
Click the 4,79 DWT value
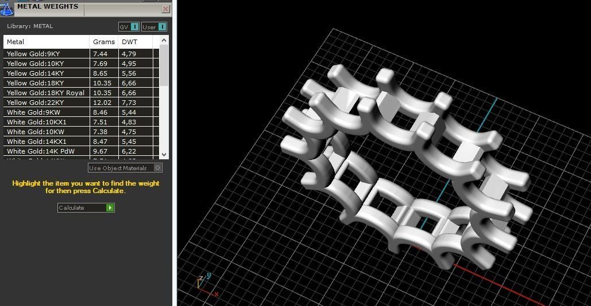click(x=129, y=54)
